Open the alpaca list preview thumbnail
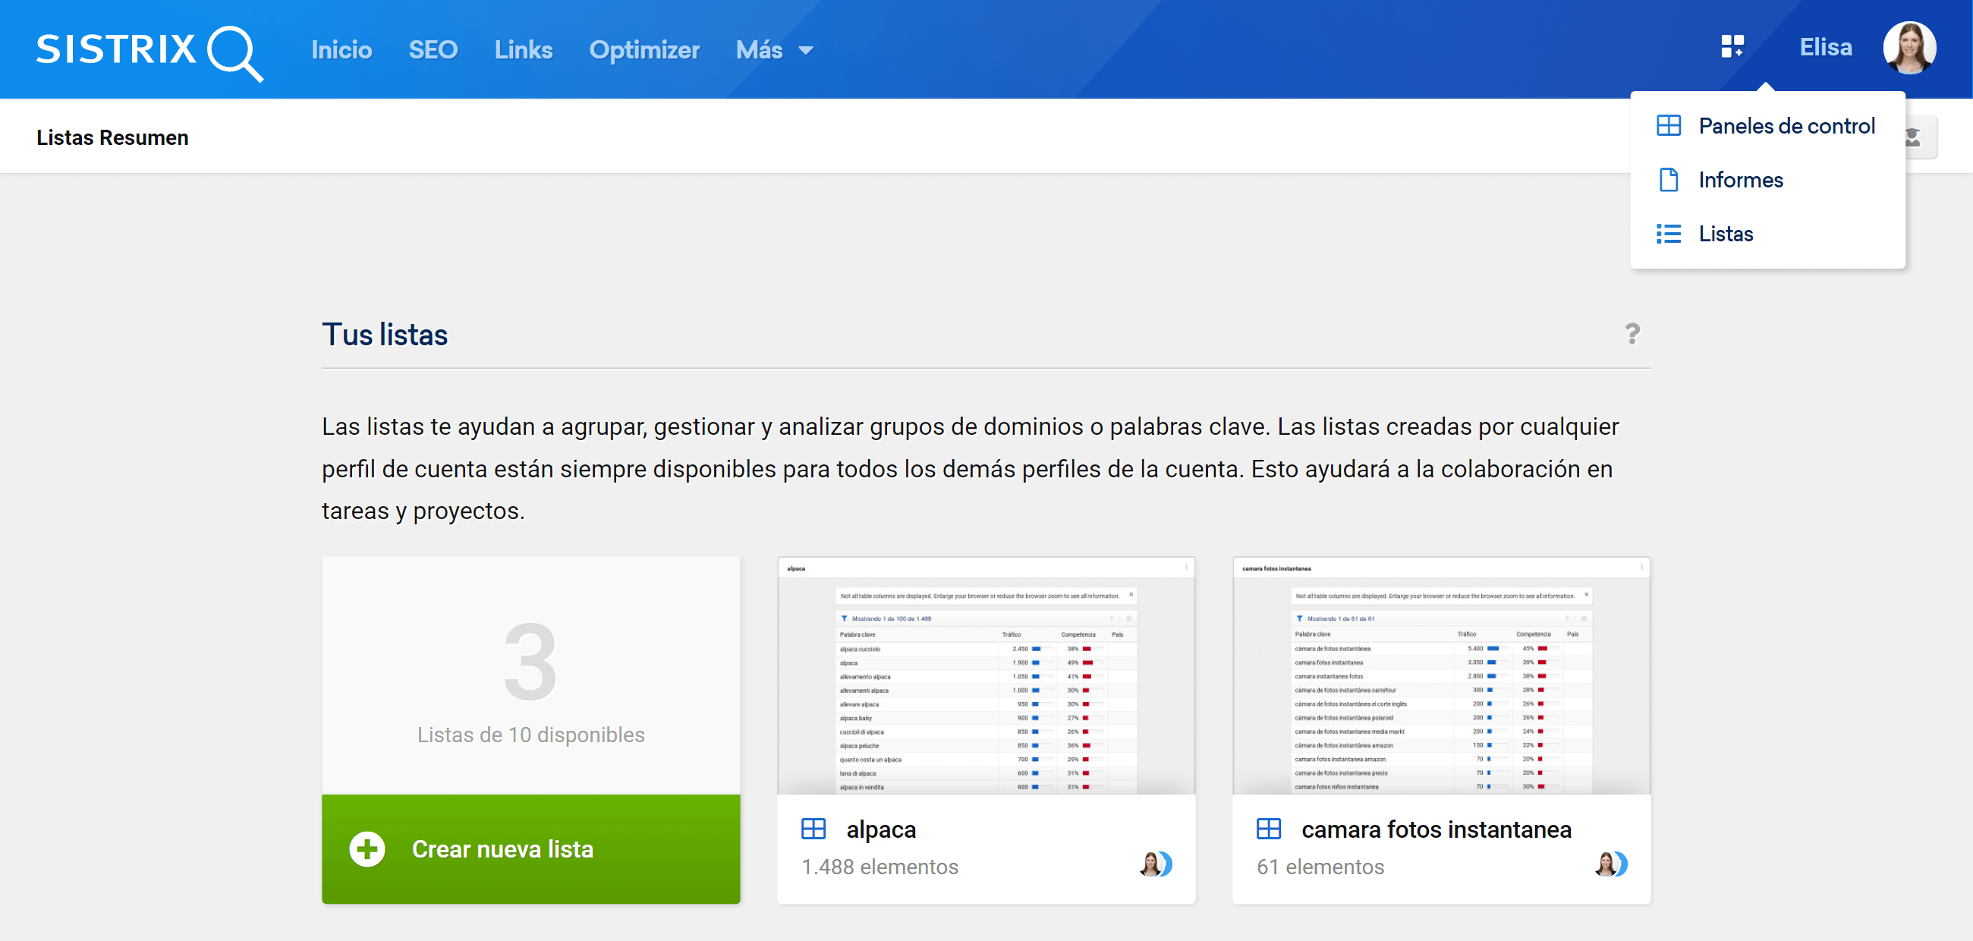 coord(986,675)
